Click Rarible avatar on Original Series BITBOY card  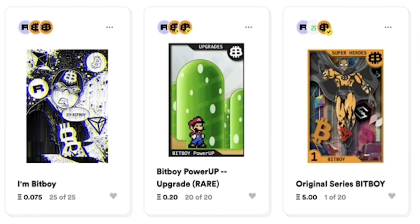pos(302,27)
